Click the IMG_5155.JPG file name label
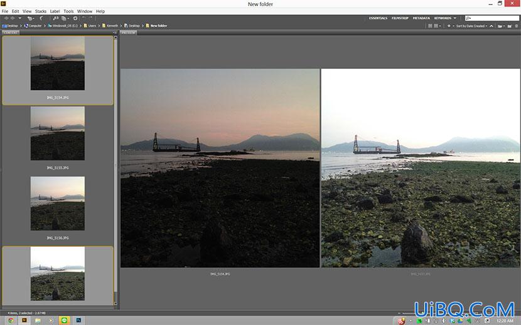 [x=58, y=168]
